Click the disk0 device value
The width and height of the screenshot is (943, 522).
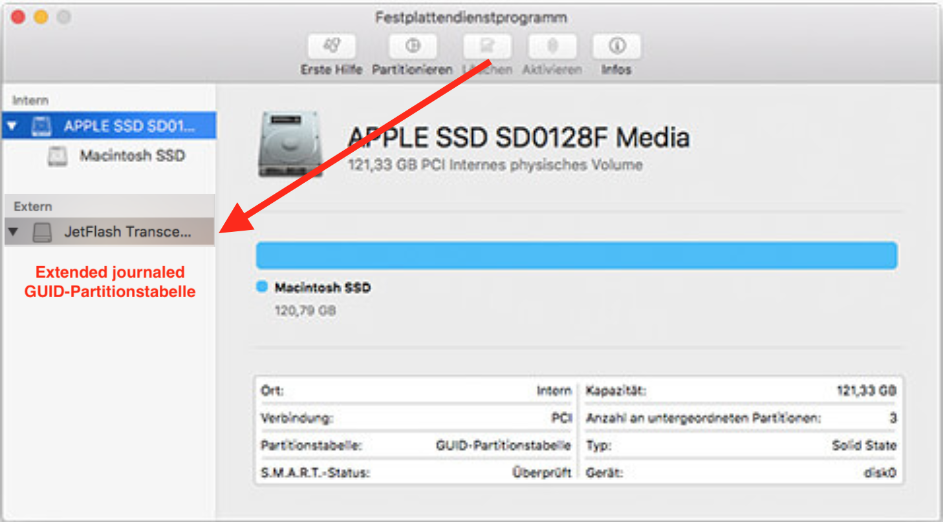point(880,473)
